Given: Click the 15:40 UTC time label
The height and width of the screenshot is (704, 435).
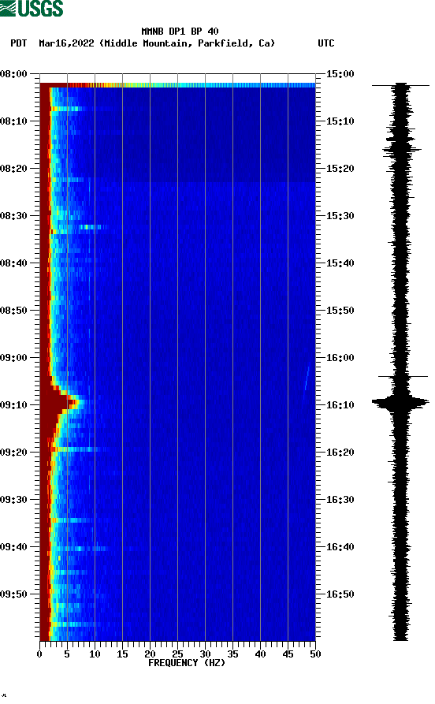Looking at the screenshot, I should click(x=340, y=263).
